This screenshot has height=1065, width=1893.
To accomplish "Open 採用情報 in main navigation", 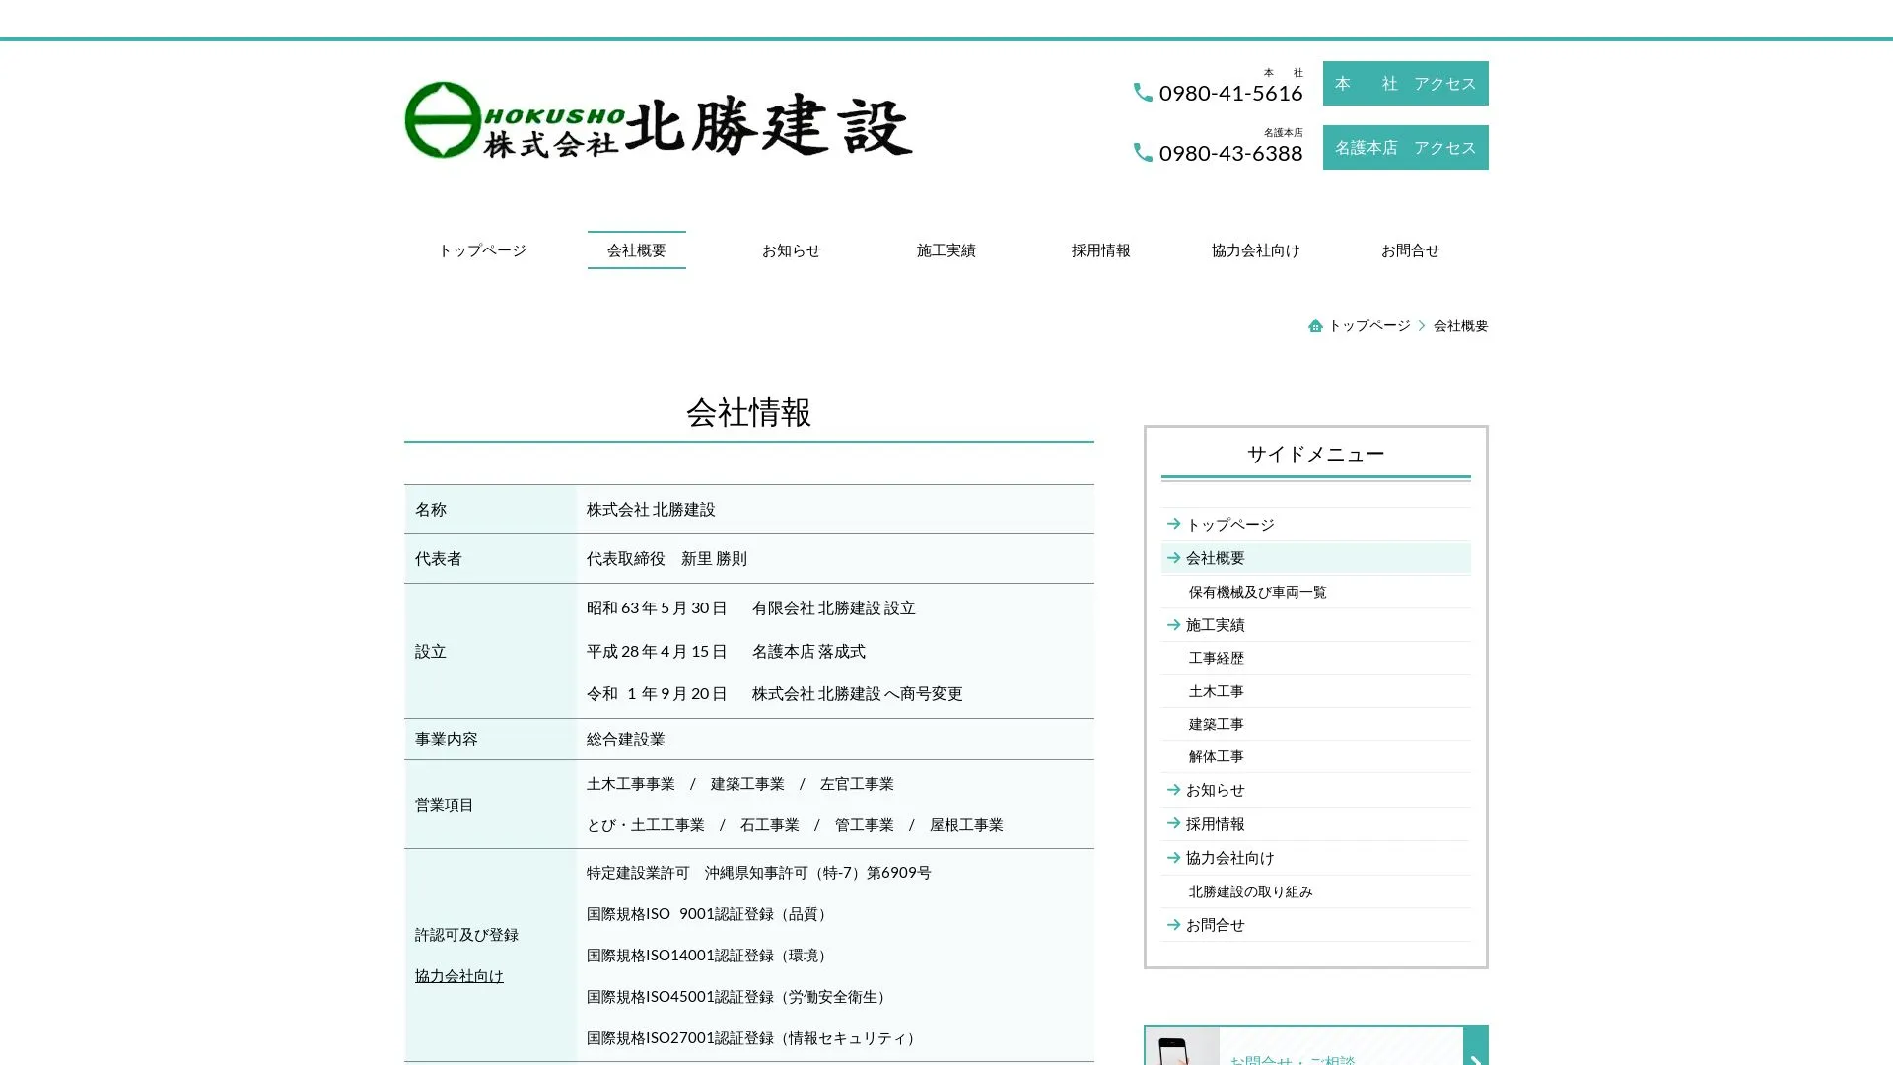I will click(1101, 250).
